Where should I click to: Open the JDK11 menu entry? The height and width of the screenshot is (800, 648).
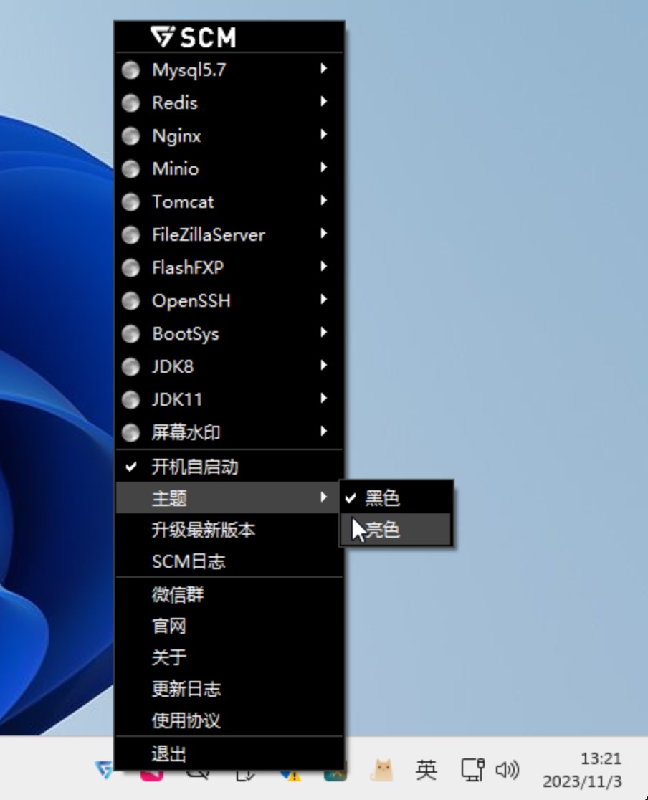pyautogui.click(x=229, y=400)
